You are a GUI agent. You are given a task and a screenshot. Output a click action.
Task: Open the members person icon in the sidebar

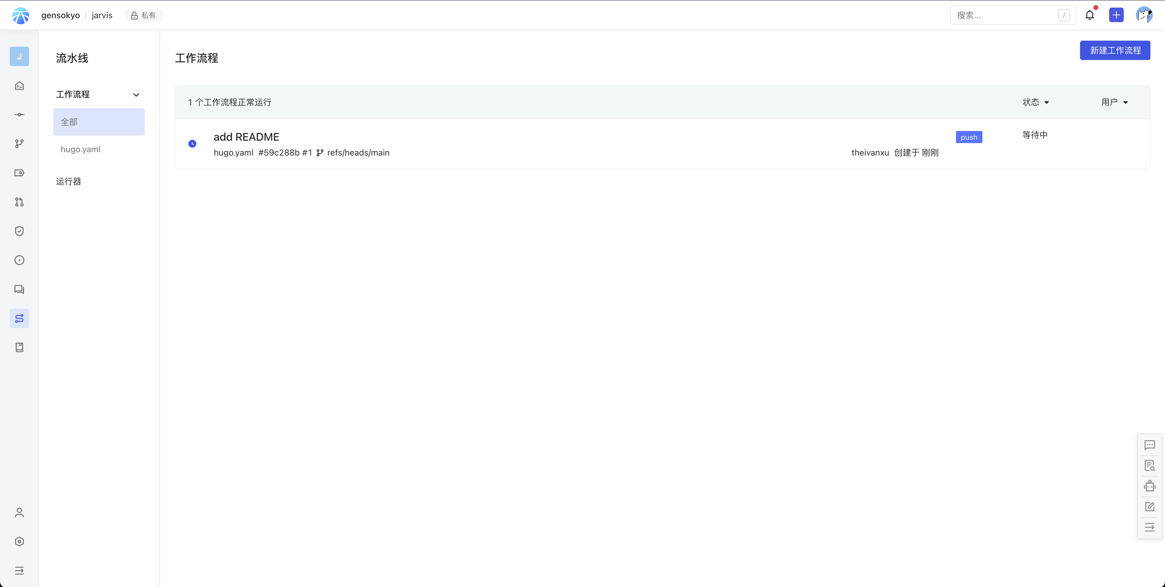tap(19, 512)
